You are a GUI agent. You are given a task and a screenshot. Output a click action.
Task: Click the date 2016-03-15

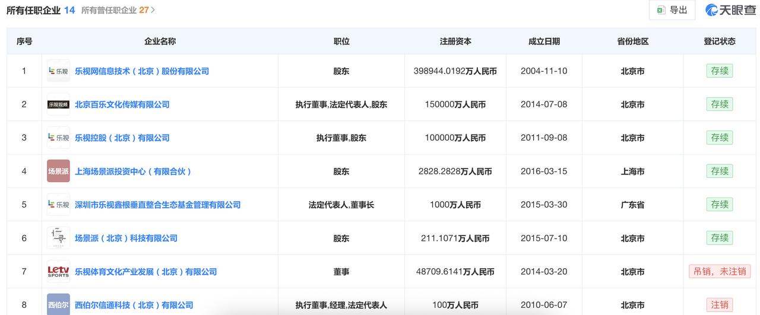544,171
